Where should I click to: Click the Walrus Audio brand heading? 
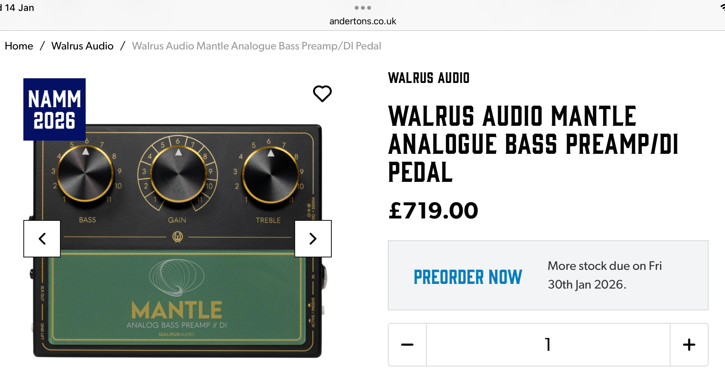[x=429, y=78]
